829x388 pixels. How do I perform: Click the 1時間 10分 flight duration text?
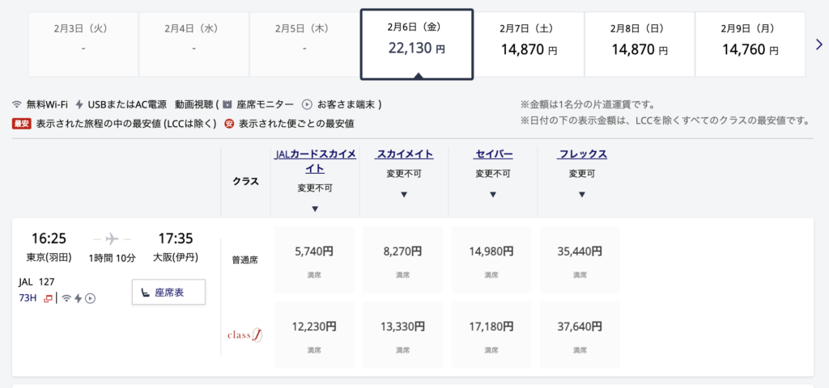click(112, 258)
